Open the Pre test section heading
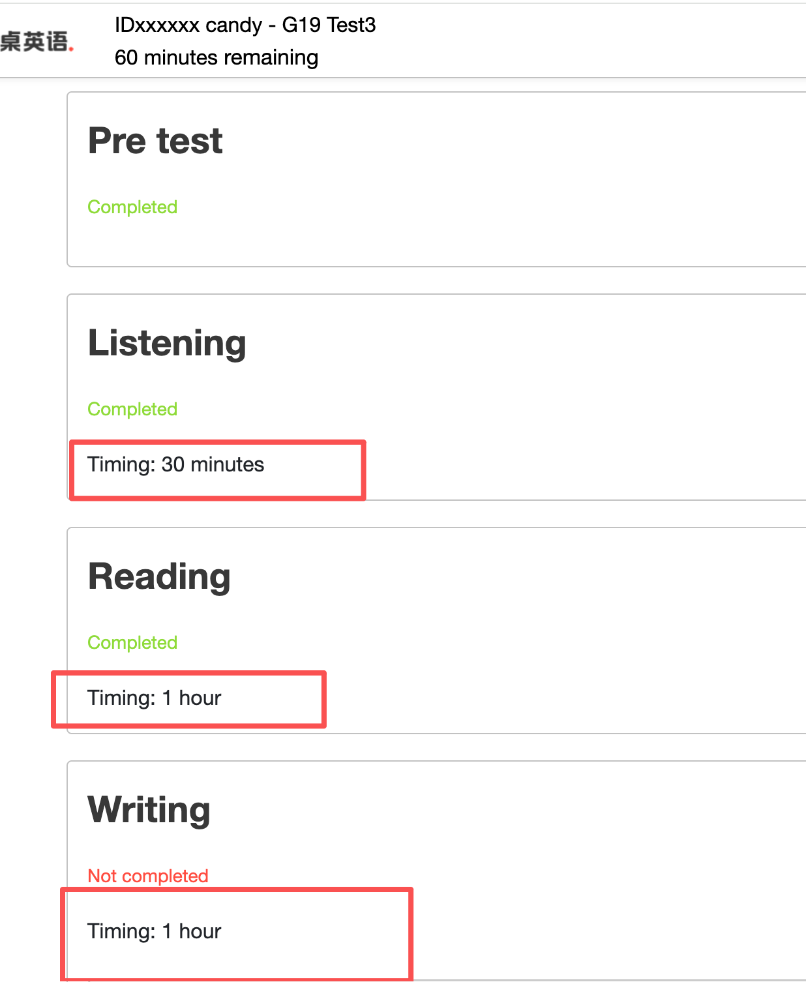The height and width of the screenshot is (982, 806). tap(155, 141)
